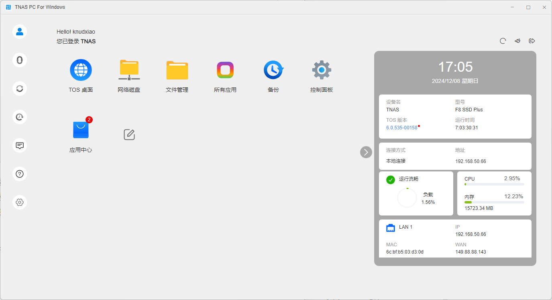Screen dimensions: 552x300
Task: Click the device name TNAS value
Action: 393,110
